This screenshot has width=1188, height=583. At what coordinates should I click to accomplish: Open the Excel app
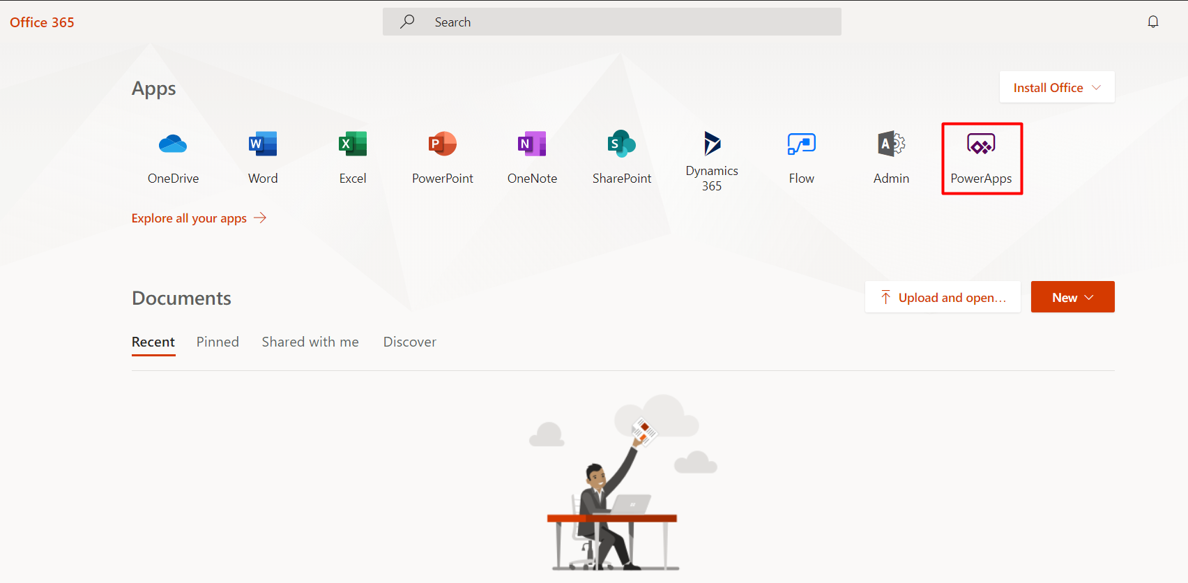[353, 158]
